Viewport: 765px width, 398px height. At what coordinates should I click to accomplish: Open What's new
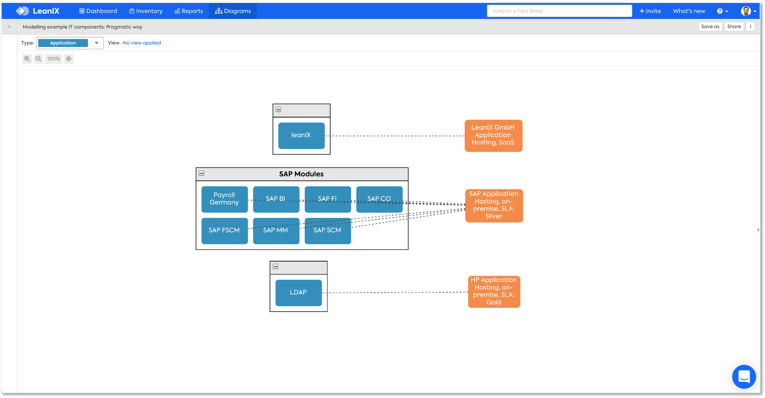(689, 11)
